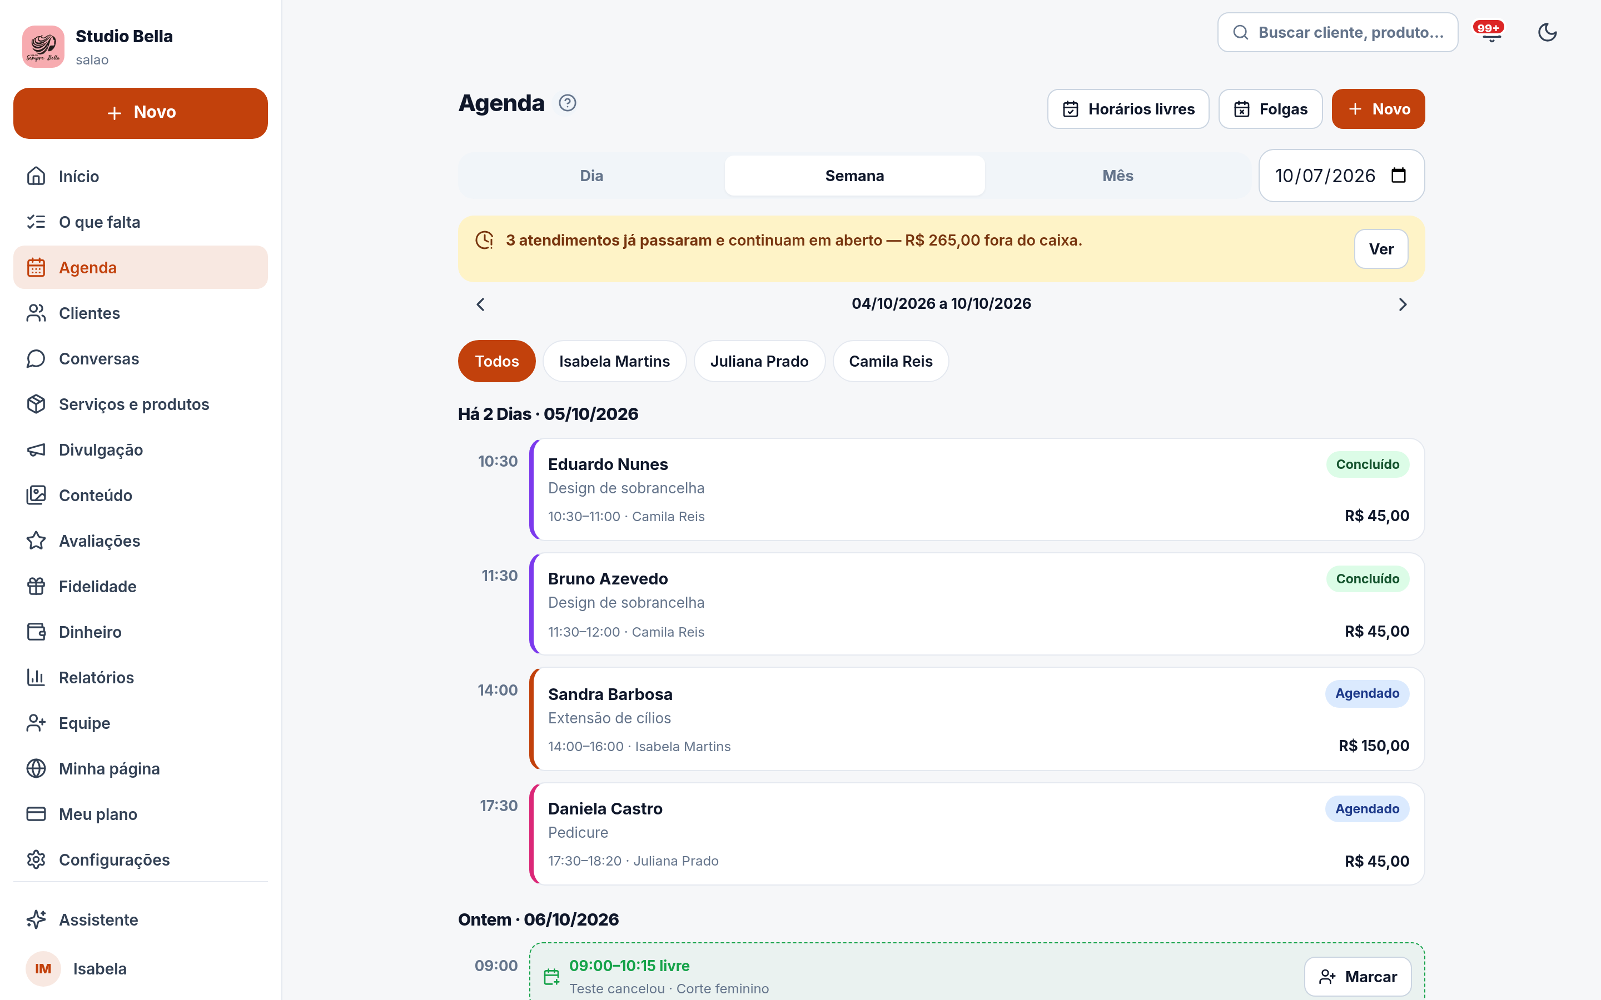Click the Agenda help question icon
Screen dimensions: 1601x1000
tap(567, 103)
